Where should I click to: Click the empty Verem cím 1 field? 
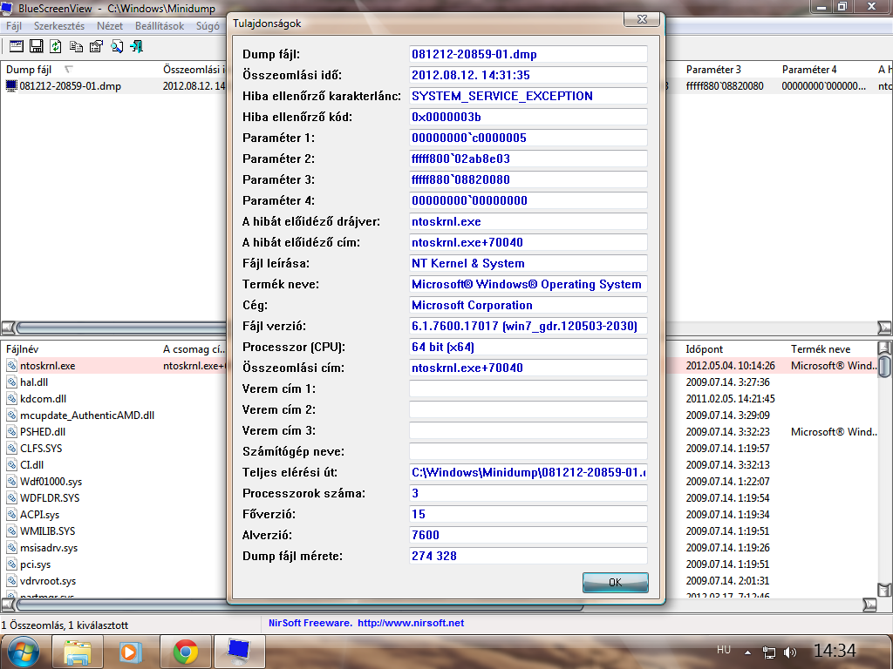click(x=528, y=389)
